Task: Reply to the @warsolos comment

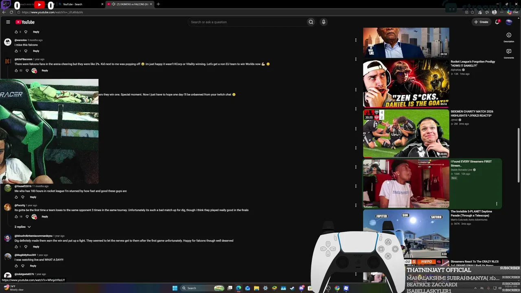Action: pos(36,51)
